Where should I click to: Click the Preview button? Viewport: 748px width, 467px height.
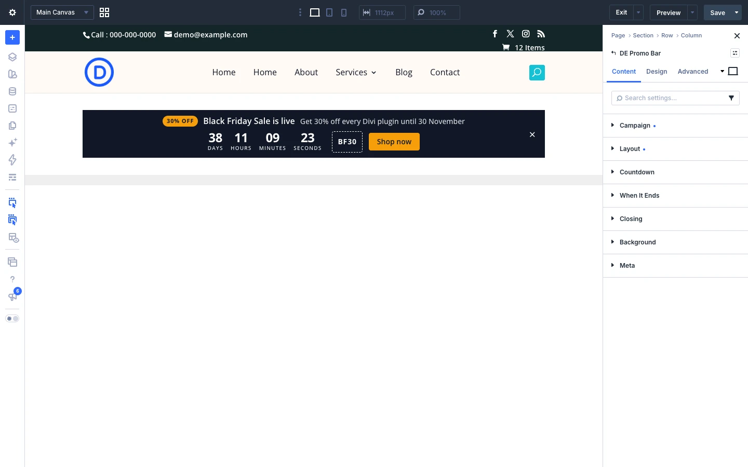(669, 12)
